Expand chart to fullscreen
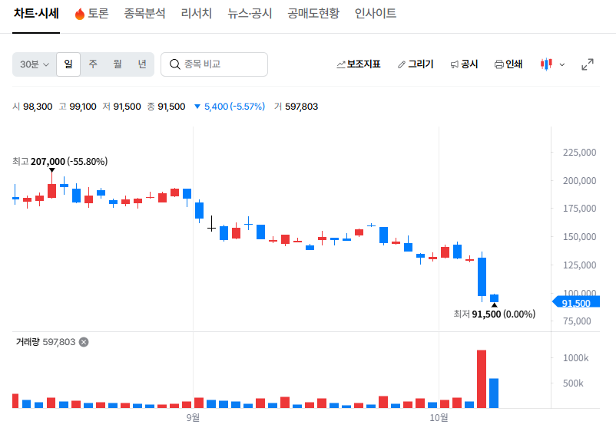Viewport: 616px width, 431px height. (588, 64)
